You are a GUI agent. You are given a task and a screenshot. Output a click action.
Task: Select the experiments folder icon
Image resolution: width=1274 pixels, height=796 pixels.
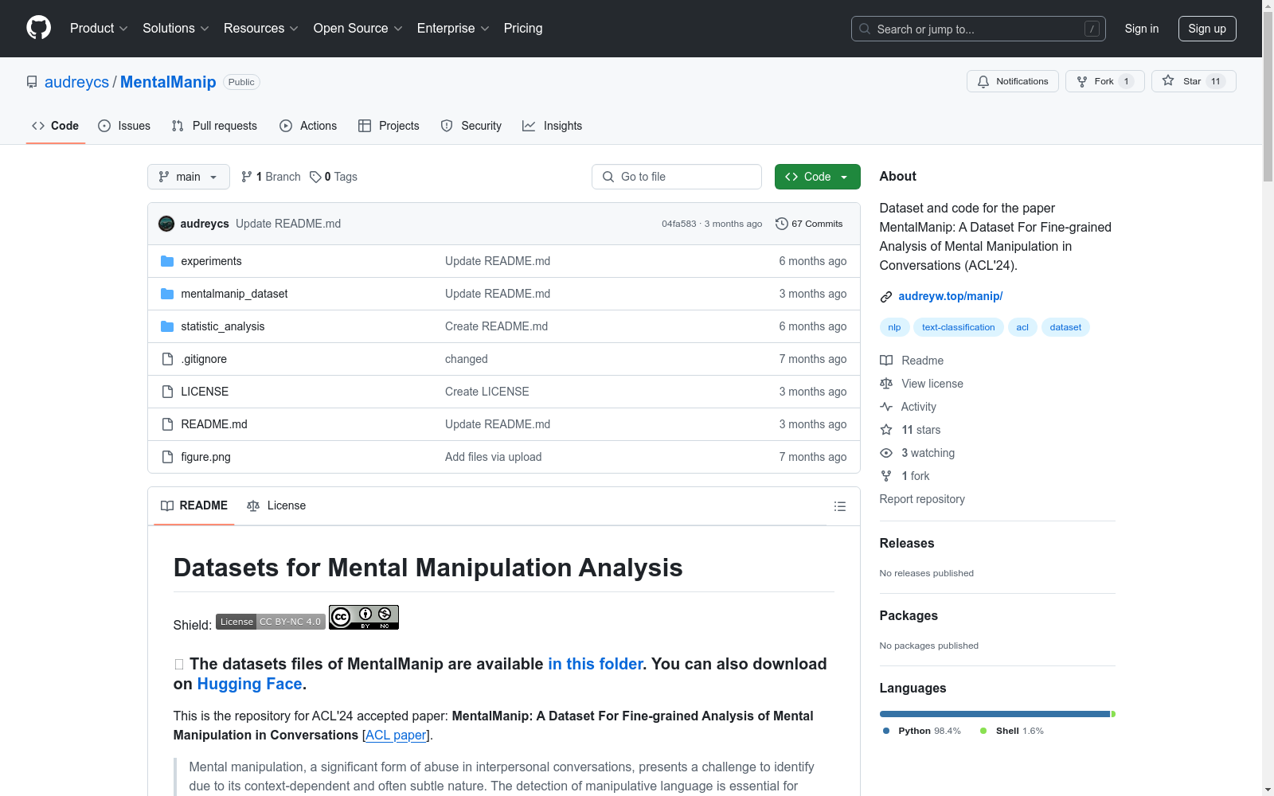(167, 261)
